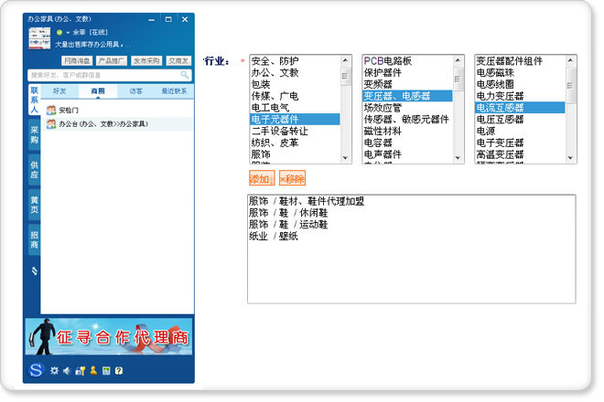Screen dimensions: 604x402
Task: Select 安检门 group in contact list
Action: 70,110
